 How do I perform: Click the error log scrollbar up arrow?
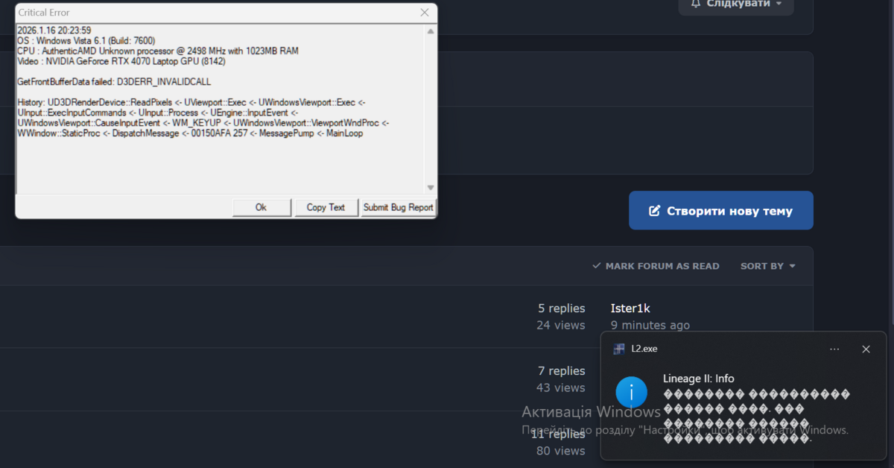coord(430,31)
